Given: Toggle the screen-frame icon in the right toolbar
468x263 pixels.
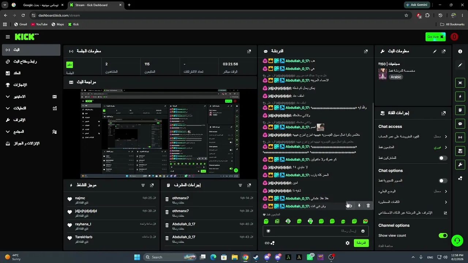Looking at the screenshot, I should click(x=460, y=83).
